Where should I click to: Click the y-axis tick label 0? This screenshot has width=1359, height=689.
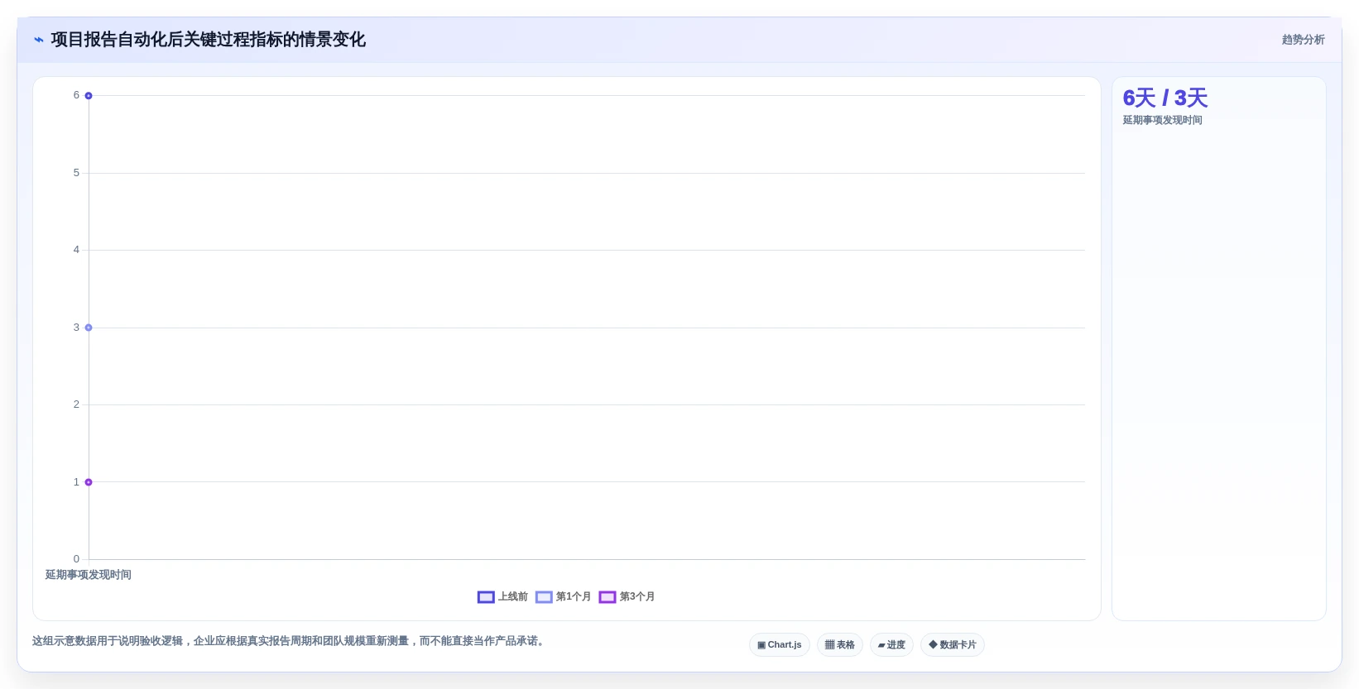[76, 559]
